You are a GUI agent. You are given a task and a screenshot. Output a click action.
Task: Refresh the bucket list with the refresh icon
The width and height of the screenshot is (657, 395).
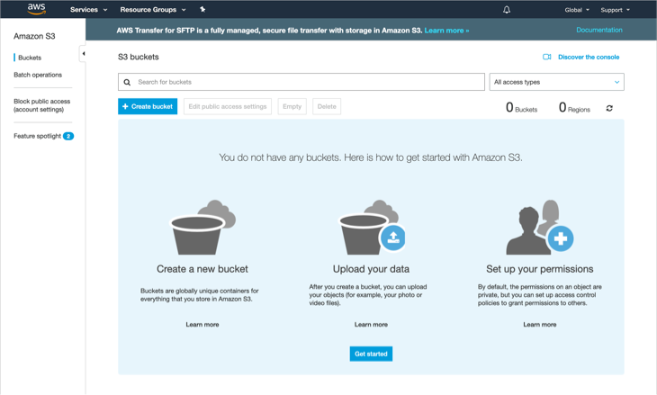(609, 108)
